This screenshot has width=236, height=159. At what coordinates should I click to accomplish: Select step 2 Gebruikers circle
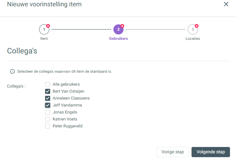pyautogui.click(x=118, y=29)
